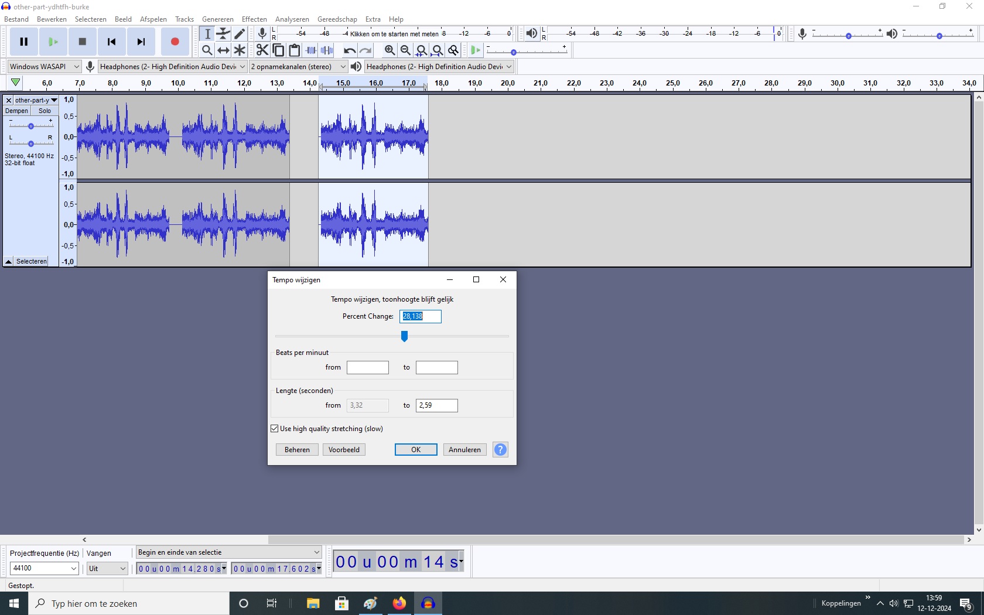Click the Annuleren button
The width and height of the screenshot is (984, 615).
coord(464,450)
